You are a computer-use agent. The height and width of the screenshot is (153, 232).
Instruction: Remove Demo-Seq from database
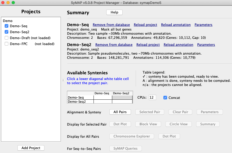pyautogui.click(x=111, y=25)
